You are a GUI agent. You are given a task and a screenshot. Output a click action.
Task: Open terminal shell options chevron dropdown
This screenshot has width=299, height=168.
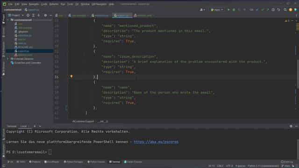40,126
